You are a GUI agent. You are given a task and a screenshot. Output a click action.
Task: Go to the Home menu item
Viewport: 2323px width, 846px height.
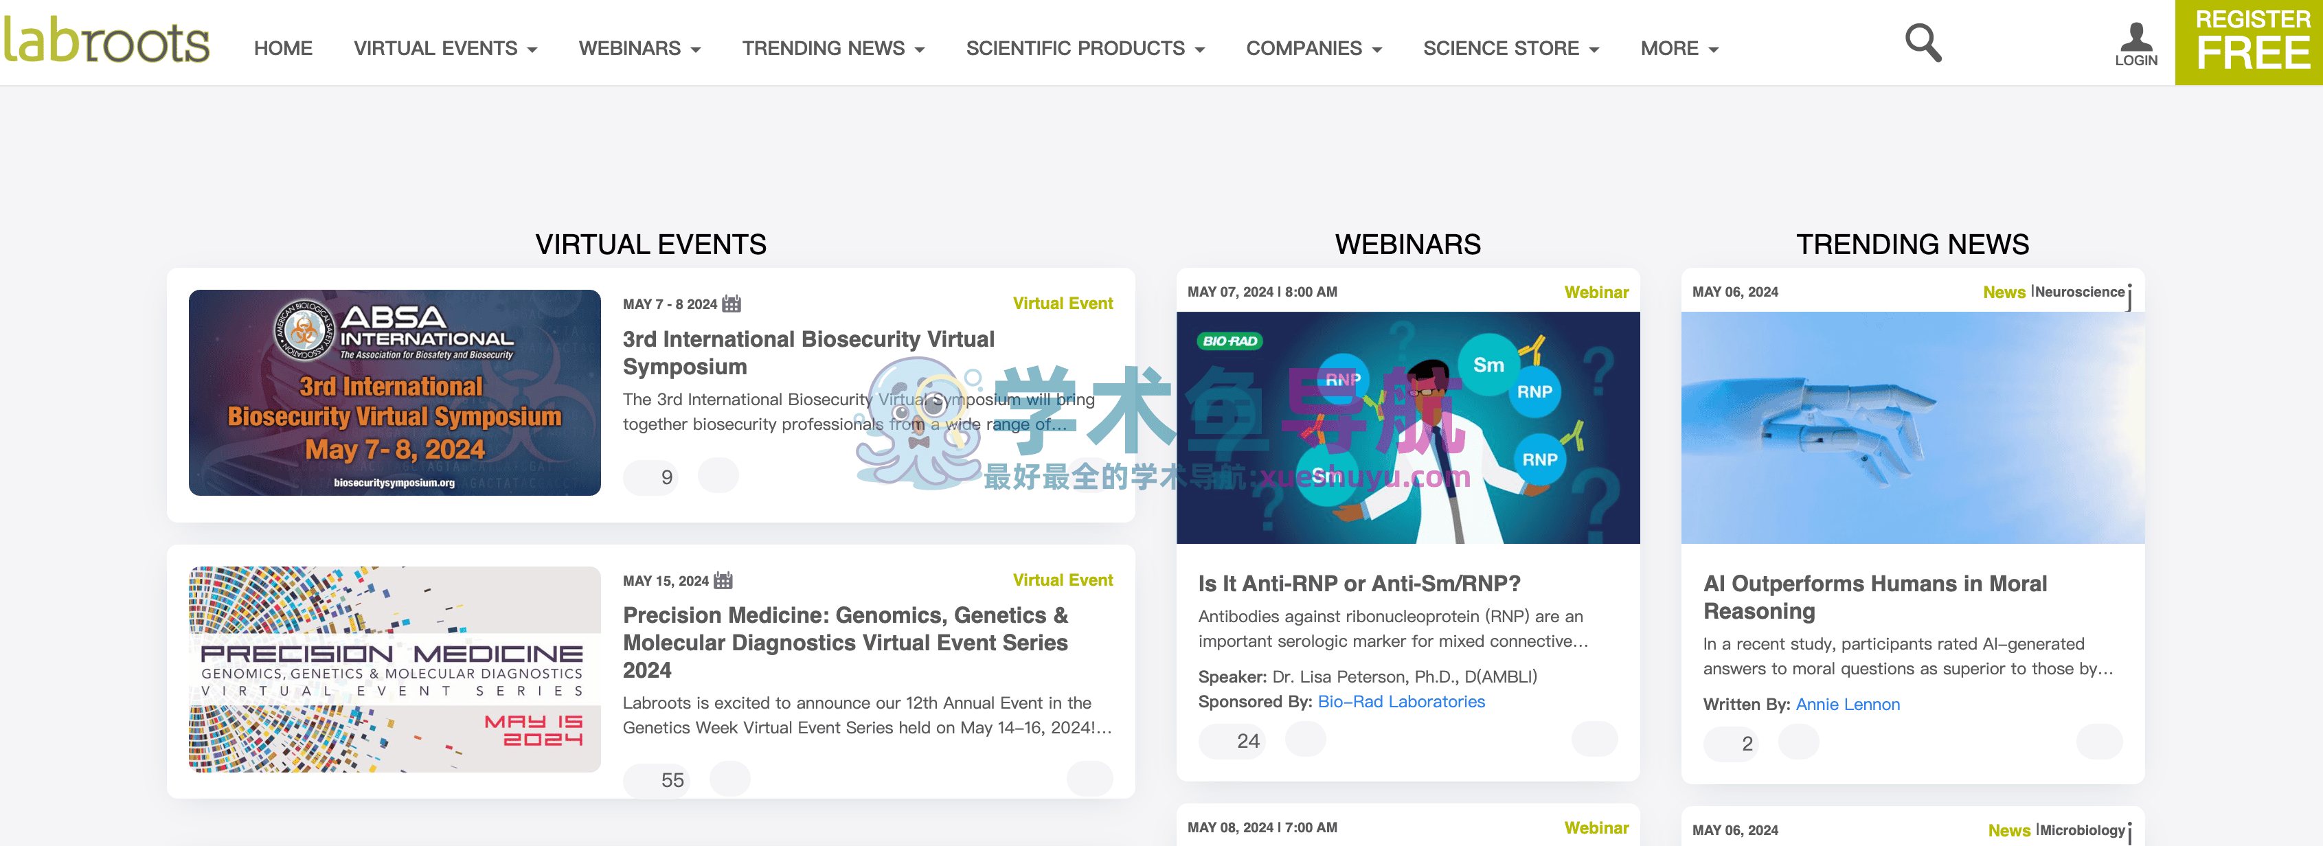283,49
